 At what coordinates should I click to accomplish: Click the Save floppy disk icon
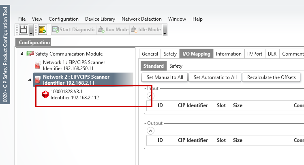tap(24, 30)
